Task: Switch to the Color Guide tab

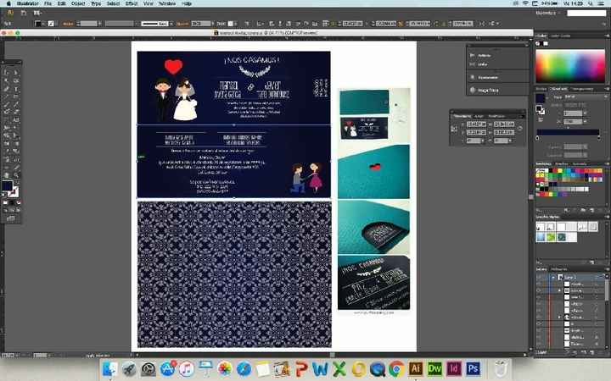Action: click(x=560, y=36)
